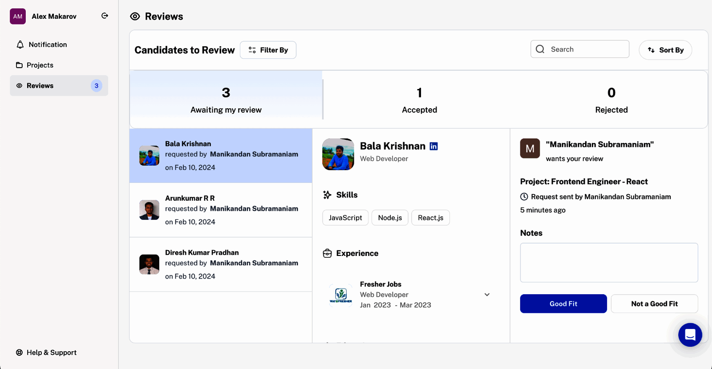This screenshot has width=712, height=369.
Task: Click the magnifier icon in Search
Action: point(540,49)
